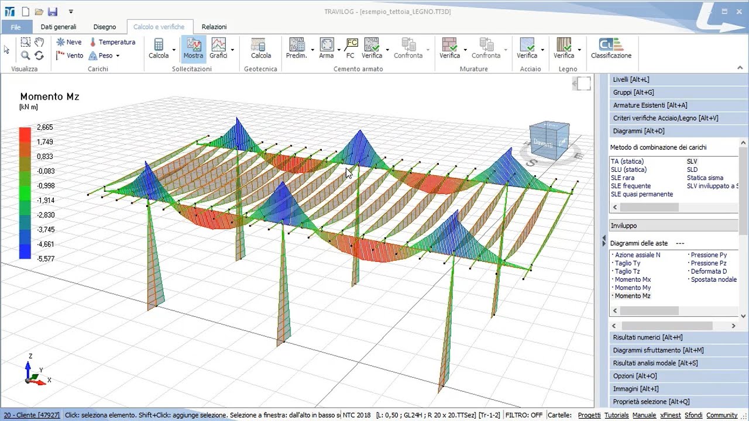Open the File menu
The width and height of the screenshot is (749, 421).
coord(16,27)
